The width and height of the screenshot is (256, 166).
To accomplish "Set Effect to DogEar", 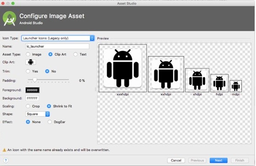I will click(50, 122).
